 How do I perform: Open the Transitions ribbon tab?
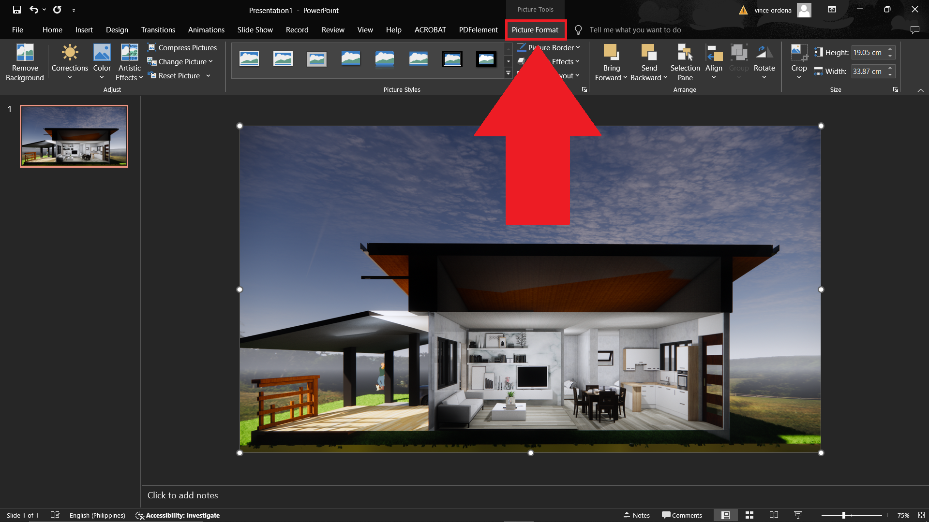(158, 29)
